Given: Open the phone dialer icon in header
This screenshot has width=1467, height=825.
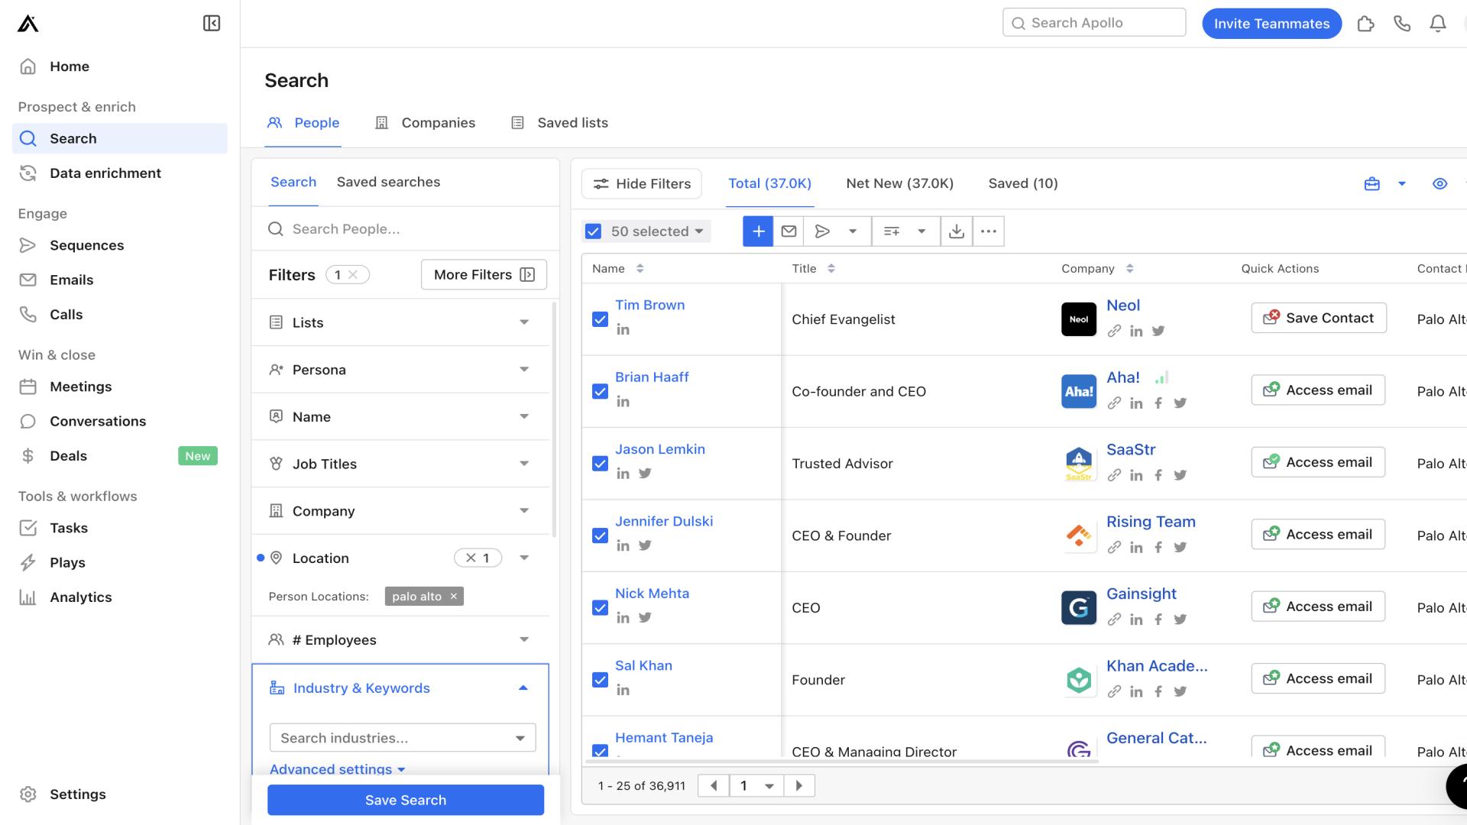Looking at the screenshot, I should click(x=1401, y=24).
